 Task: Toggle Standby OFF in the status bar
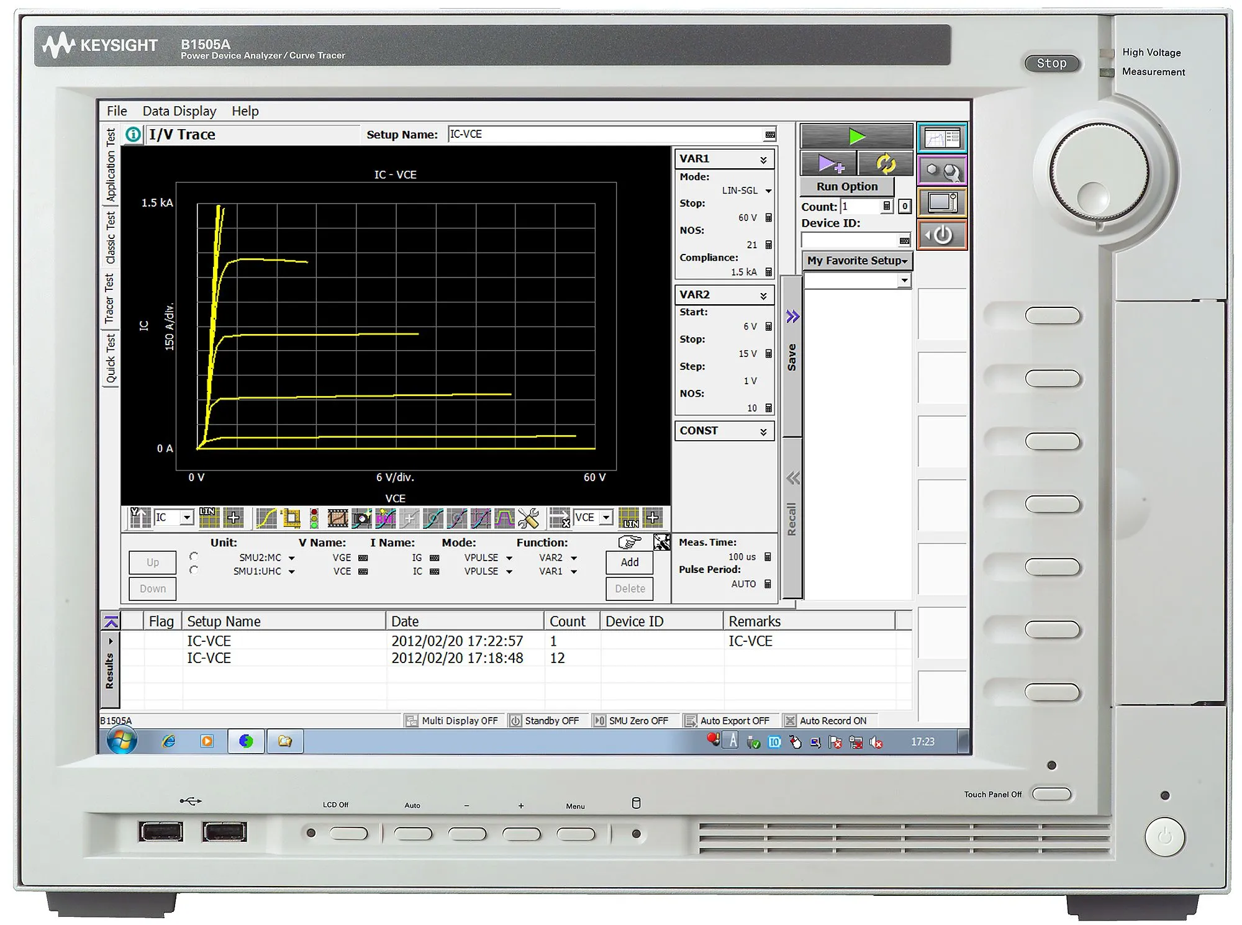[548, 720]
